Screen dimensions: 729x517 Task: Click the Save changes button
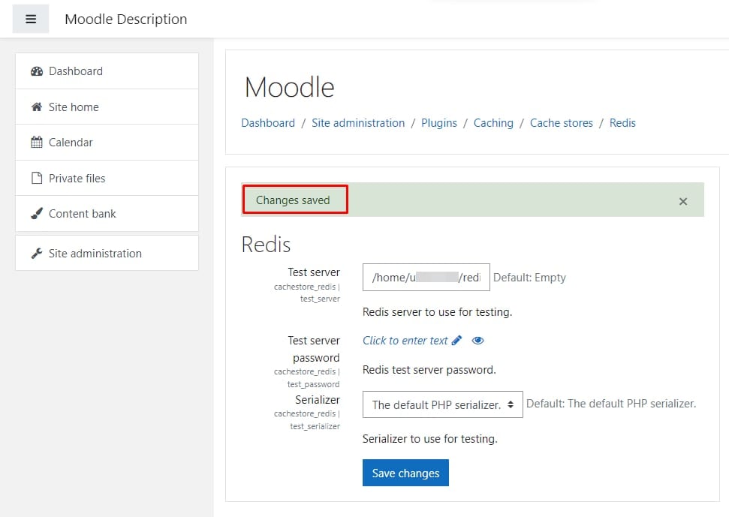(x=405, y=473)
